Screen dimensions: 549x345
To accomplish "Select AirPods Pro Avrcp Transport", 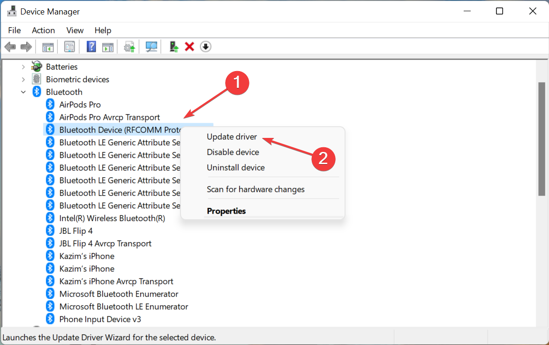I will pos(110,117).
